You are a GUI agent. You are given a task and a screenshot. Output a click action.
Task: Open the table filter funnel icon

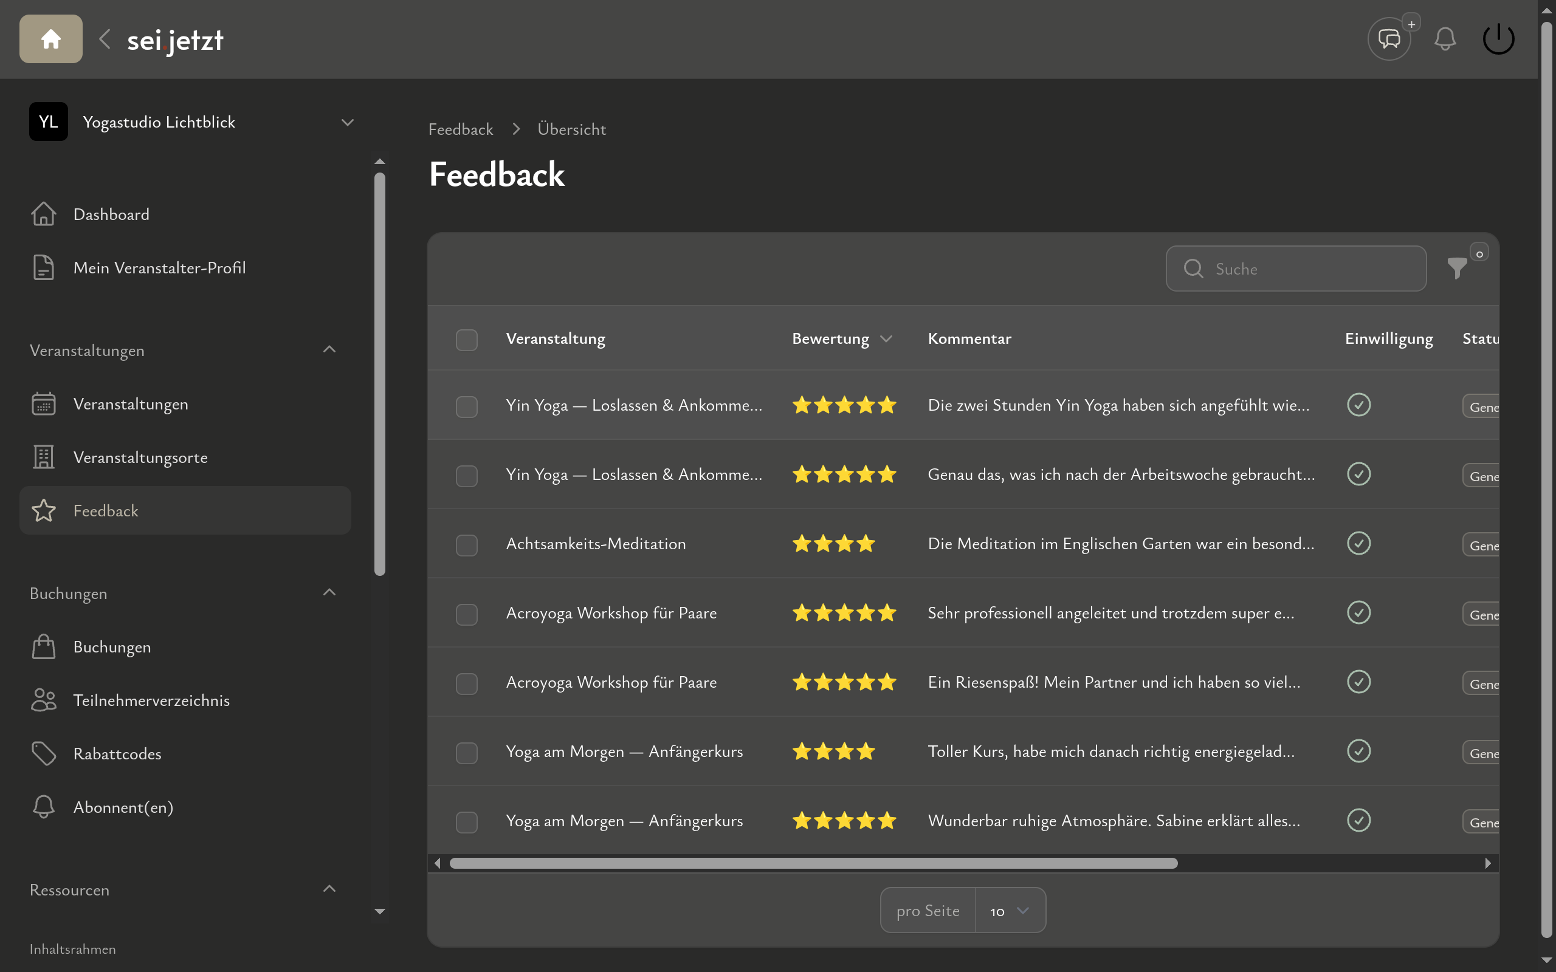[x=1457, y=268]
